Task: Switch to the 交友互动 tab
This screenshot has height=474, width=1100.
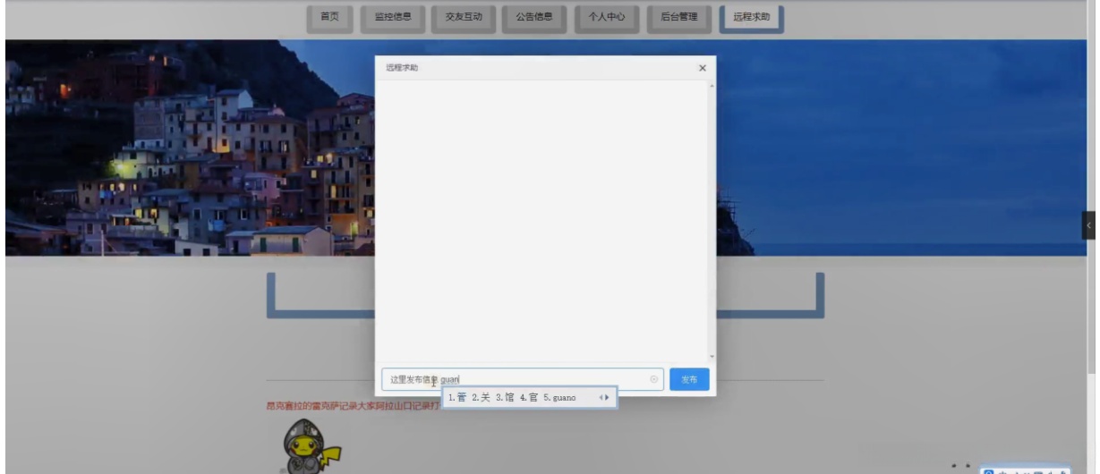Action: (464, 17)
